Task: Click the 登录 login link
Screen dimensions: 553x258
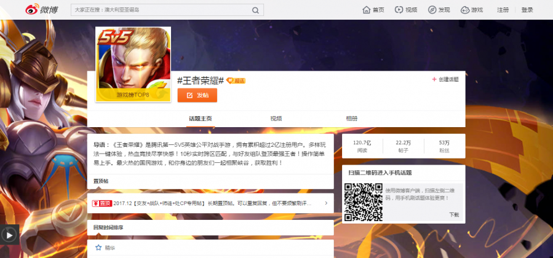Action: 527,10
